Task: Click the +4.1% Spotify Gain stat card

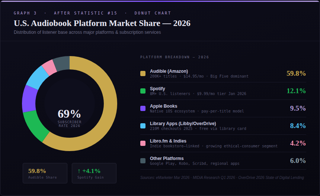Action: pyautogui.click(x=94, y=173)
